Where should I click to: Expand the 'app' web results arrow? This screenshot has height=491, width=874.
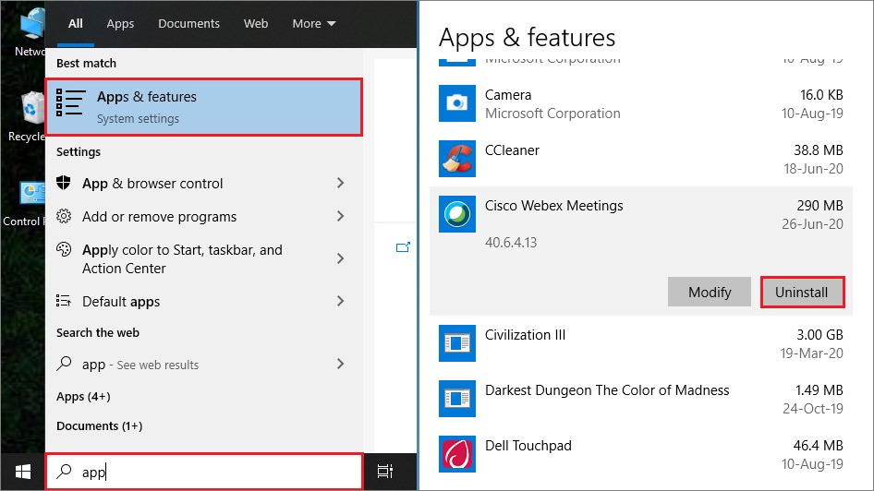341,364
